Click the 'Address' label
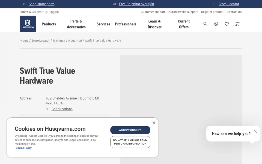262x164 pixels. pos(26,98)
